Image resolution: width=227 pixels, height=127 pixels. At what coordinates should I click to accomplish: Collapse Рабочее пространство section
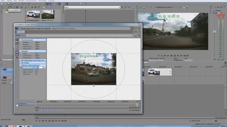(x=21, y=65)
